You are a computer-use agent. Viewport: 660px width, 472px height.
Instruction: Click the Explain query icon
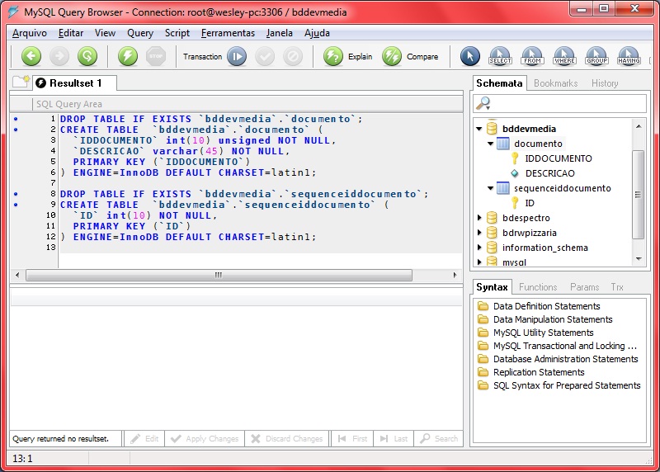pyautogui.click(x=333, y=56)
